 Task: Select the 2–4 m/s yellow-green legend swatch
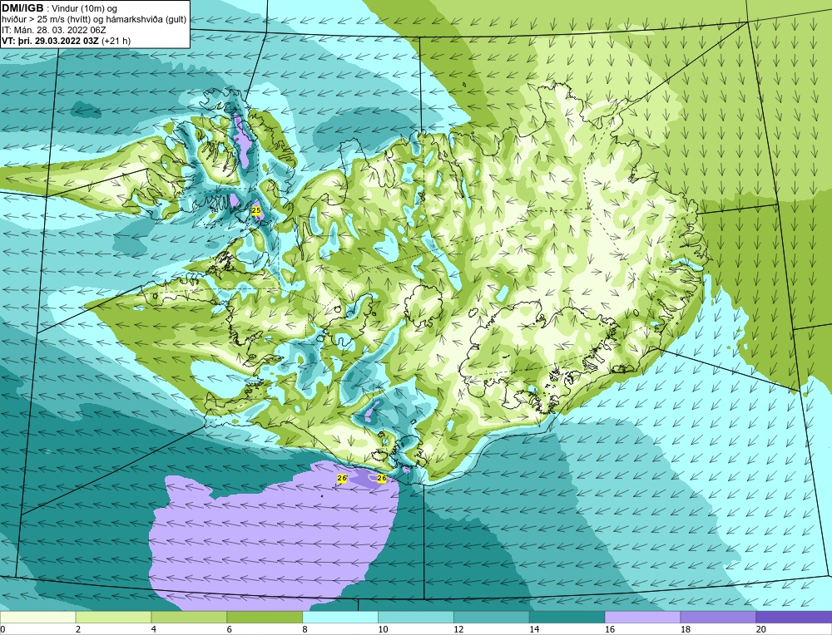pos(113,617)
